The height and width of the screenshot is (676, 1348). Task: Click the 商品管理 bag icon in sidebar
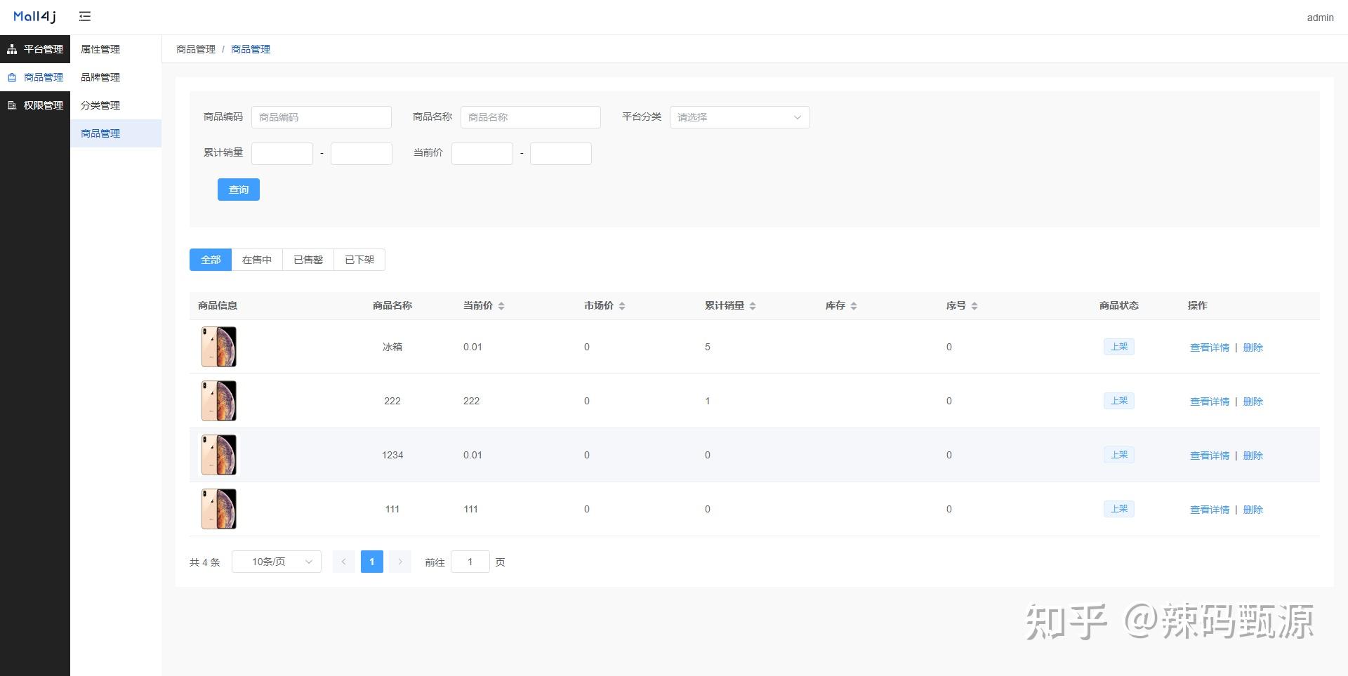point(11,77)
